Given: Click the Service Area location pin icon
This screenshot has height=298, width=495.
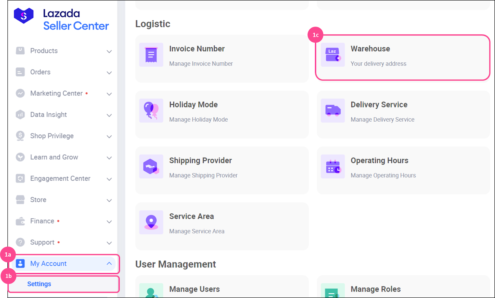Looking at the screenshot, I should point(151,222).
